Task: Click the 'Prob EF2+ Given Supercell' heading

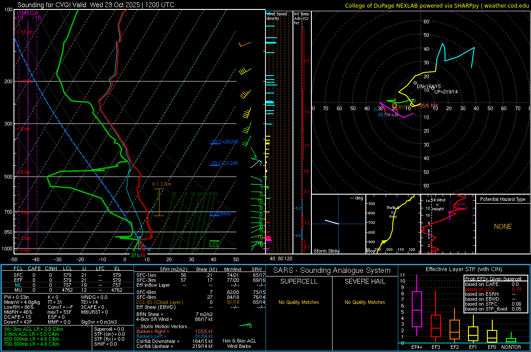Action: (493, 279)
